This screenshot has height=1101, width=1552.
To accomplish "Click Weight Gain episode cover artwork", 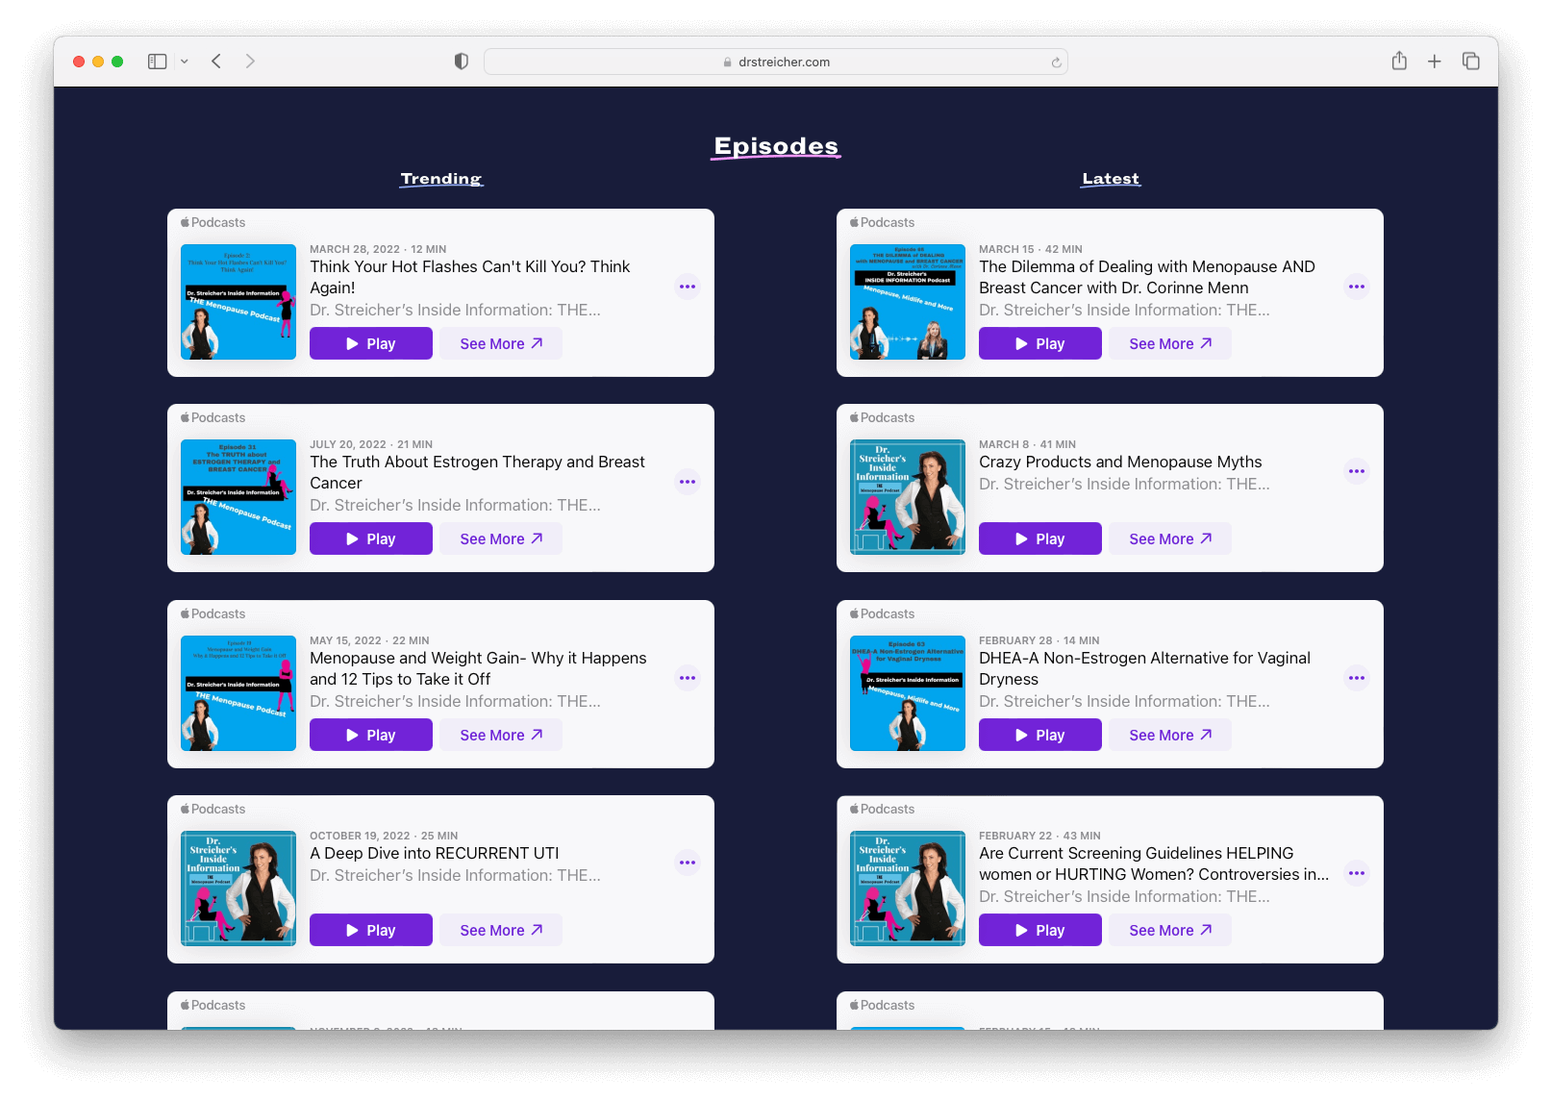I will click(238, 693).
